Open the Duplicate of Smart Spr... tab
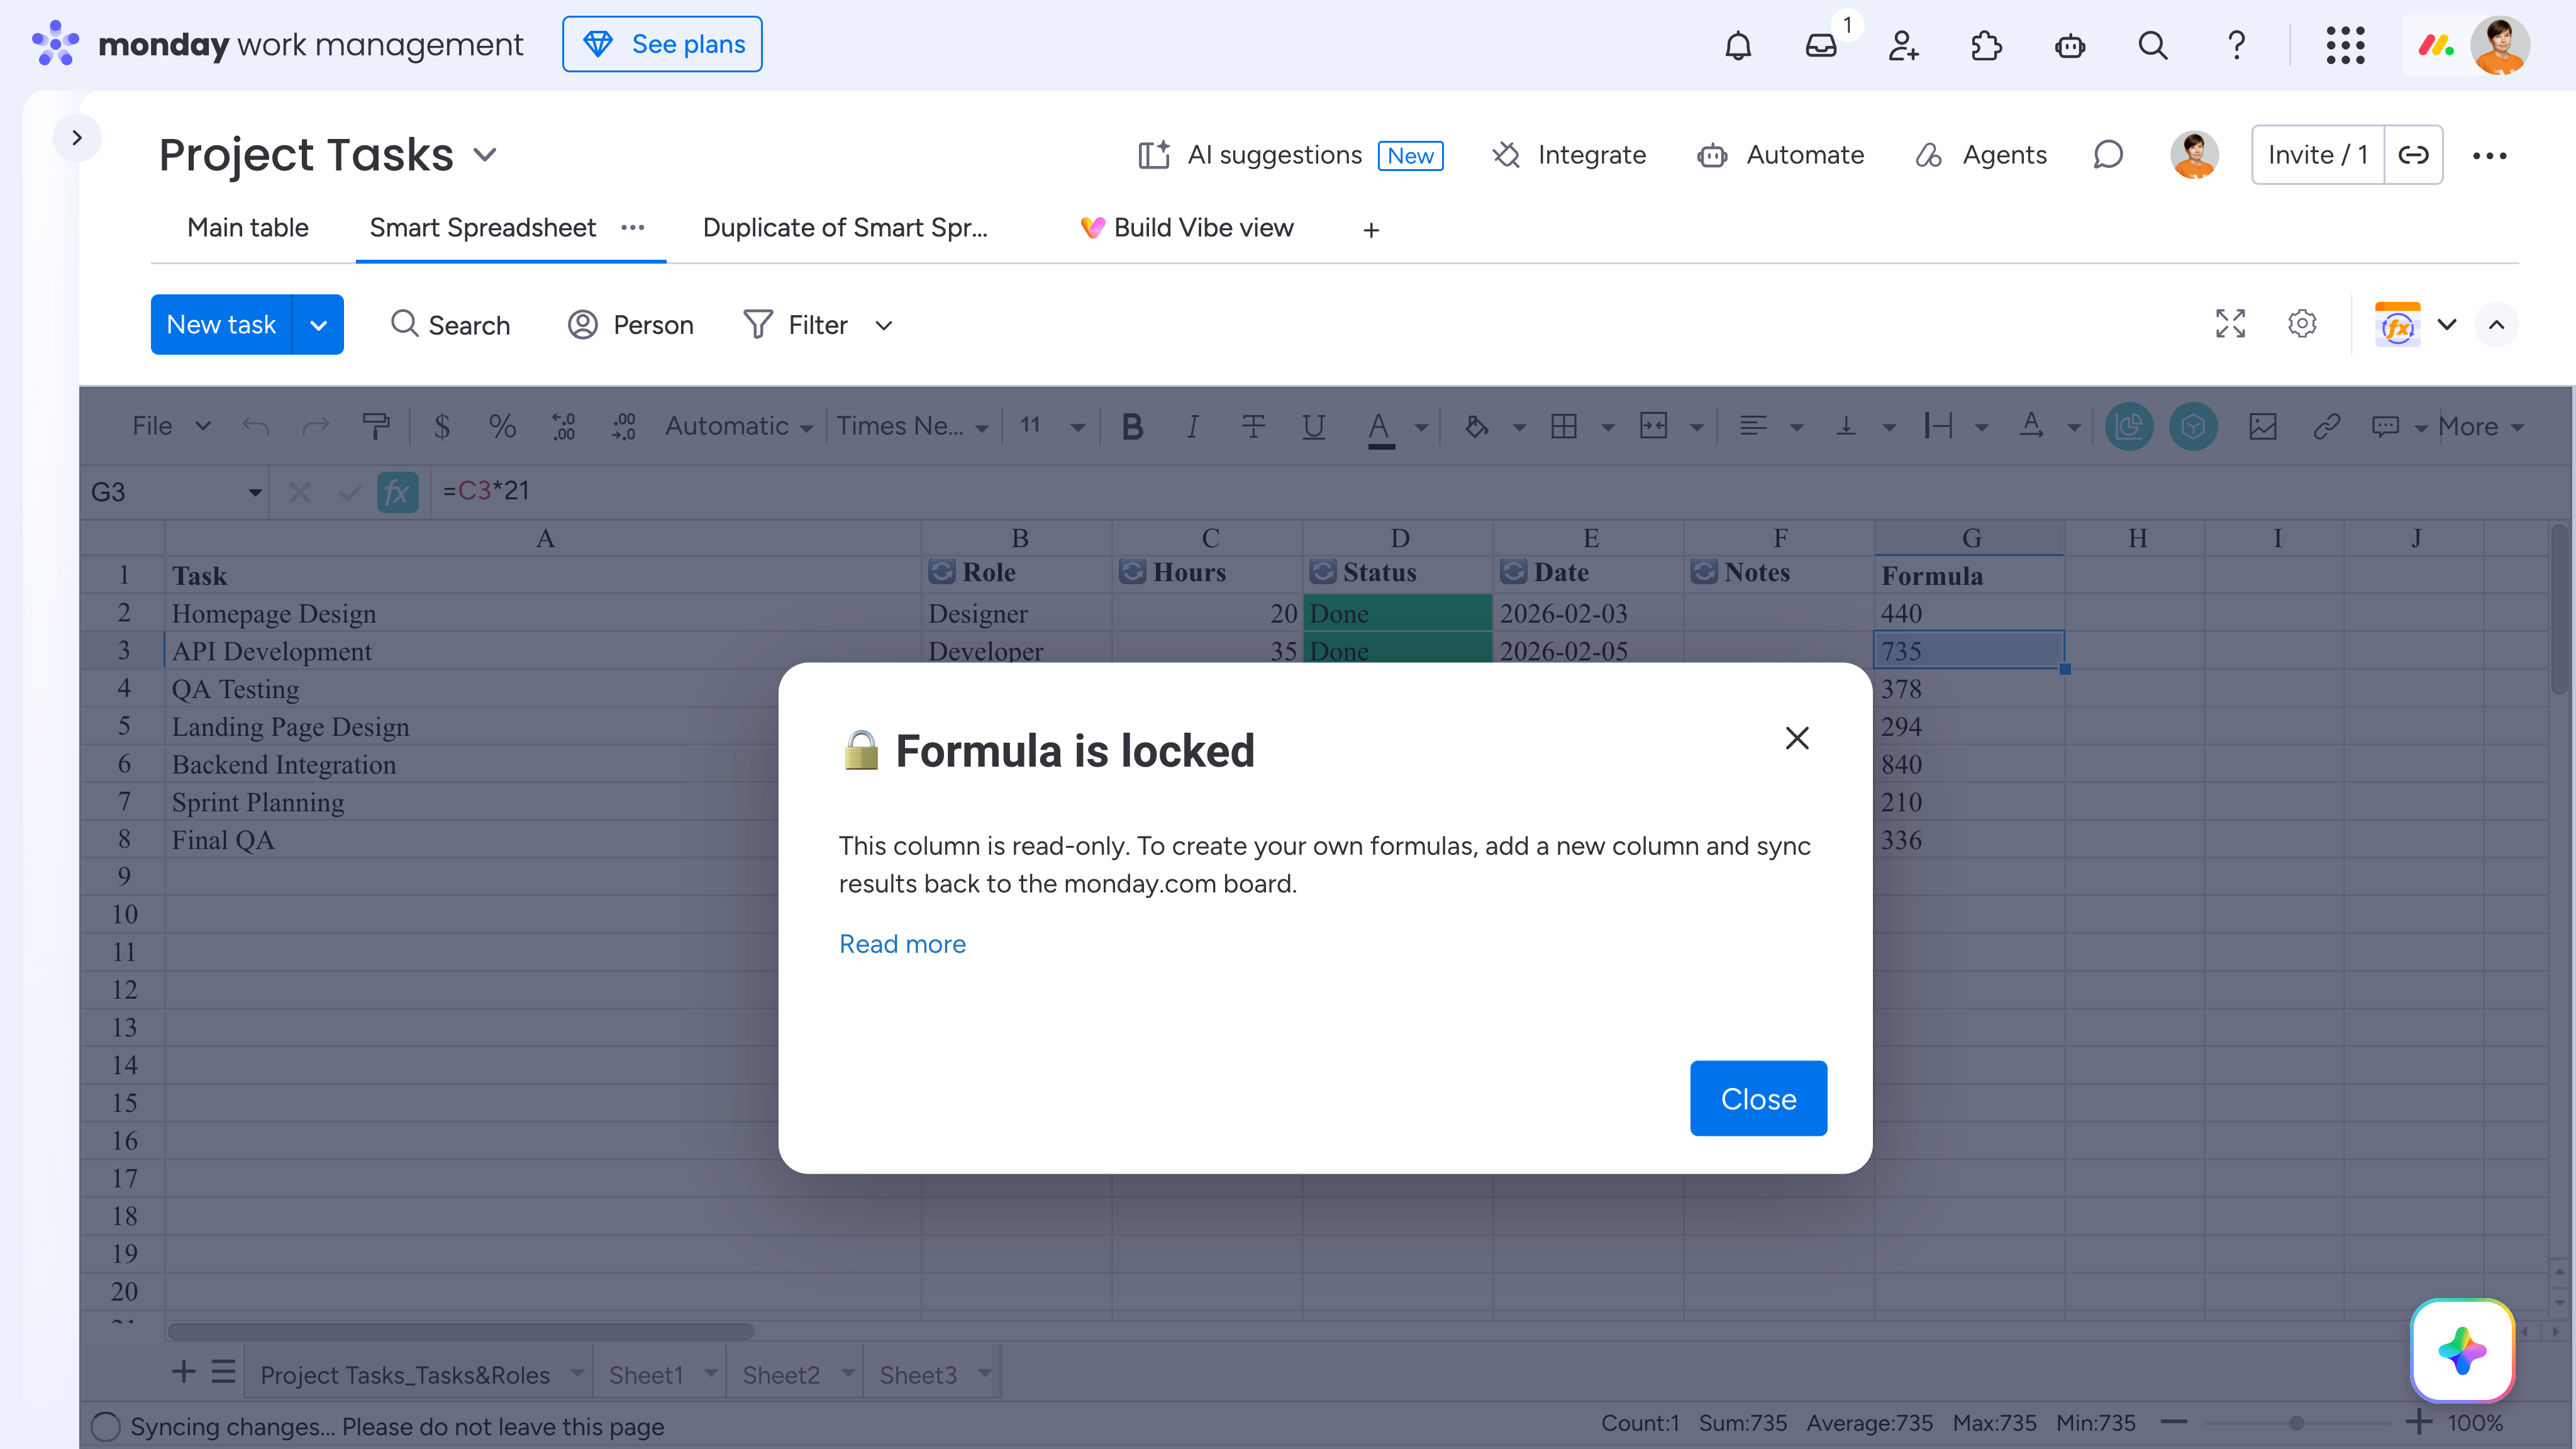 (x=845, y=228)
